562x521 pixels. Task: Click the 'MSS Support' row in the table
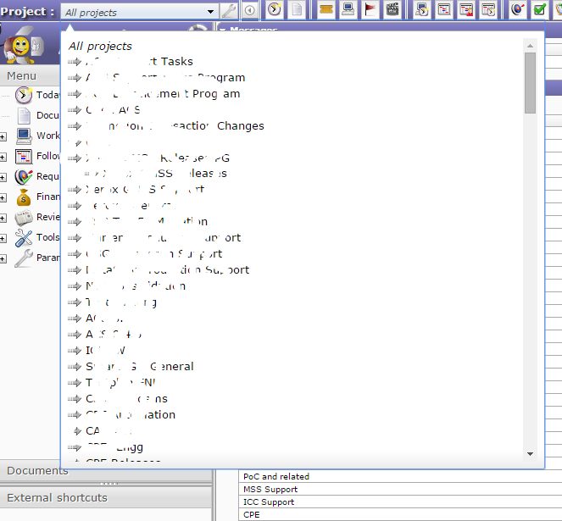270,489
